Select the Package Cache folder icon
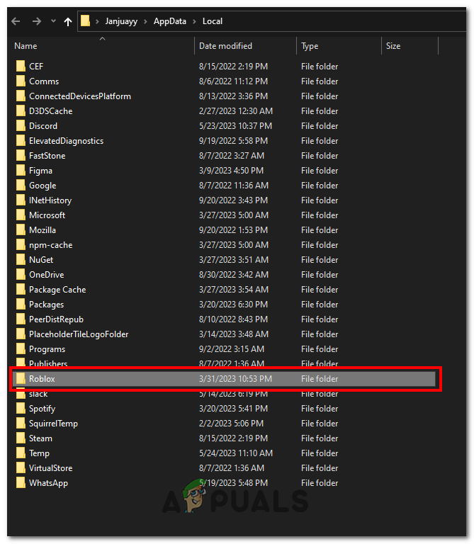 click(x=21, y=289)
